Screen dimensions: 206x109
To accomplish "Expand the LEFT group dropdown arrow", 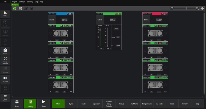I will [x=72, y=14].
